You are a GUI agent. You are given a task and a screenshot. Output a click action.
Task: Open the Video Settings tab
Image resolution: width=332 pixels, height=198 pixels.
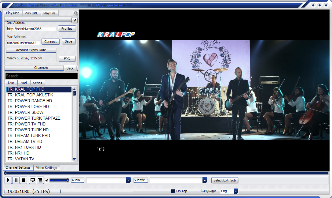tap(47, 168)
